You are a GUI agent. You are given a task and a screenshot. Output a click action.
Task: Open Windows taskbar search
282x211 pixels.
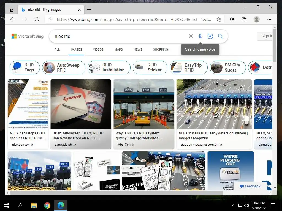tap(20, 205)
